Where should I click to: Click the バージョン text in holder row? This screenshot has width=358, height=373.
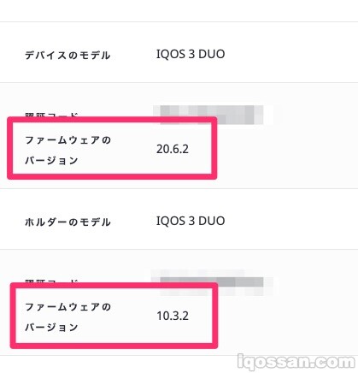51,328
